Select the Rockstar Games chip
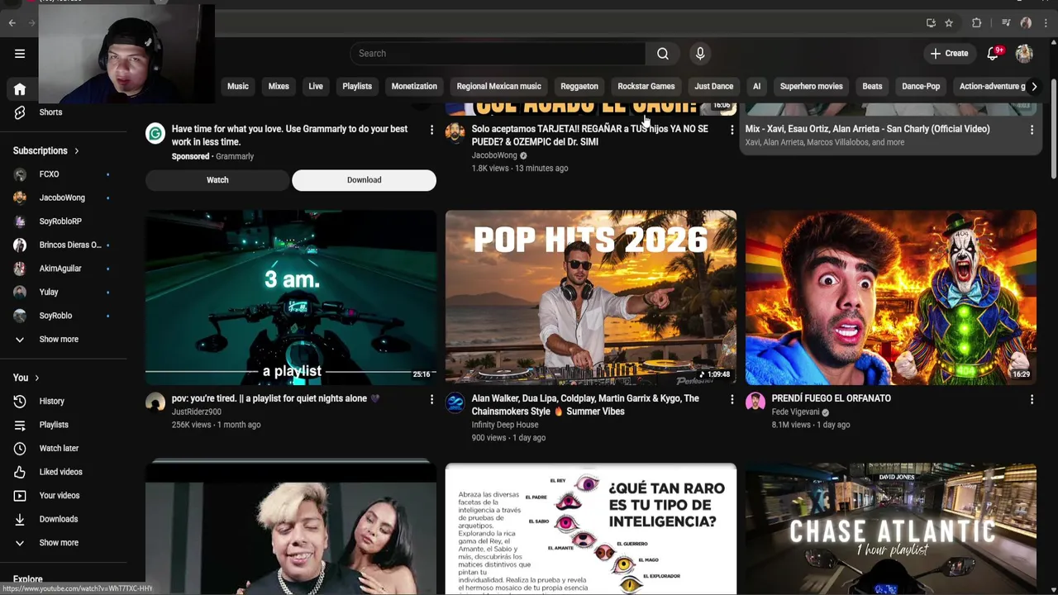Screen dimensions: 1058x595 (x=646, y=87)
